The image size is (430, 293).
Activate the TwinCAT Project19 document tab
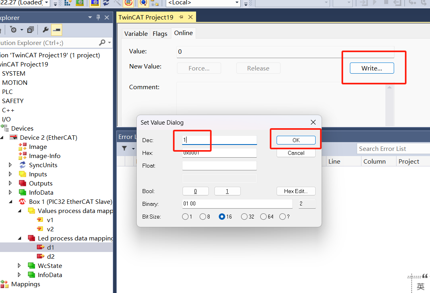point(146,17)
